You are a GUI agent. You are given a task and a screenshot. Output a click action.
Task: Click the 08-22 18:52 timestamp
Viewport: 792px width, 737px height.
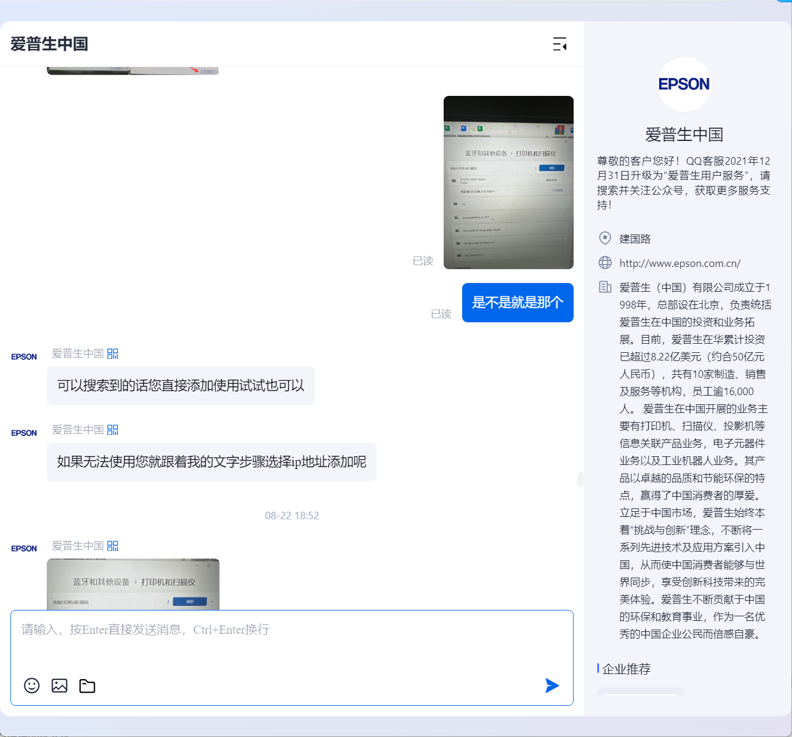pos(292,516)
